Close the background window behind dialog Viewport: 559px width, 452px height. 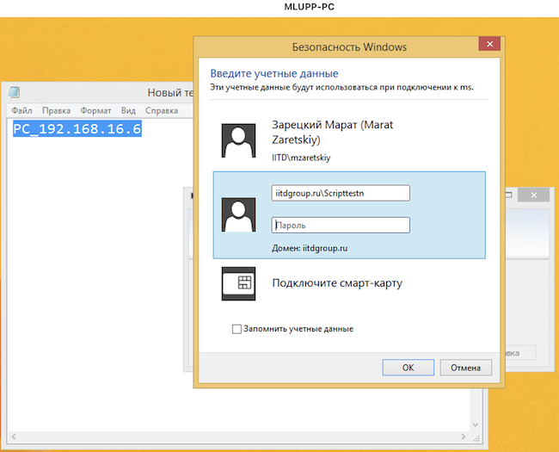point(534,195)
